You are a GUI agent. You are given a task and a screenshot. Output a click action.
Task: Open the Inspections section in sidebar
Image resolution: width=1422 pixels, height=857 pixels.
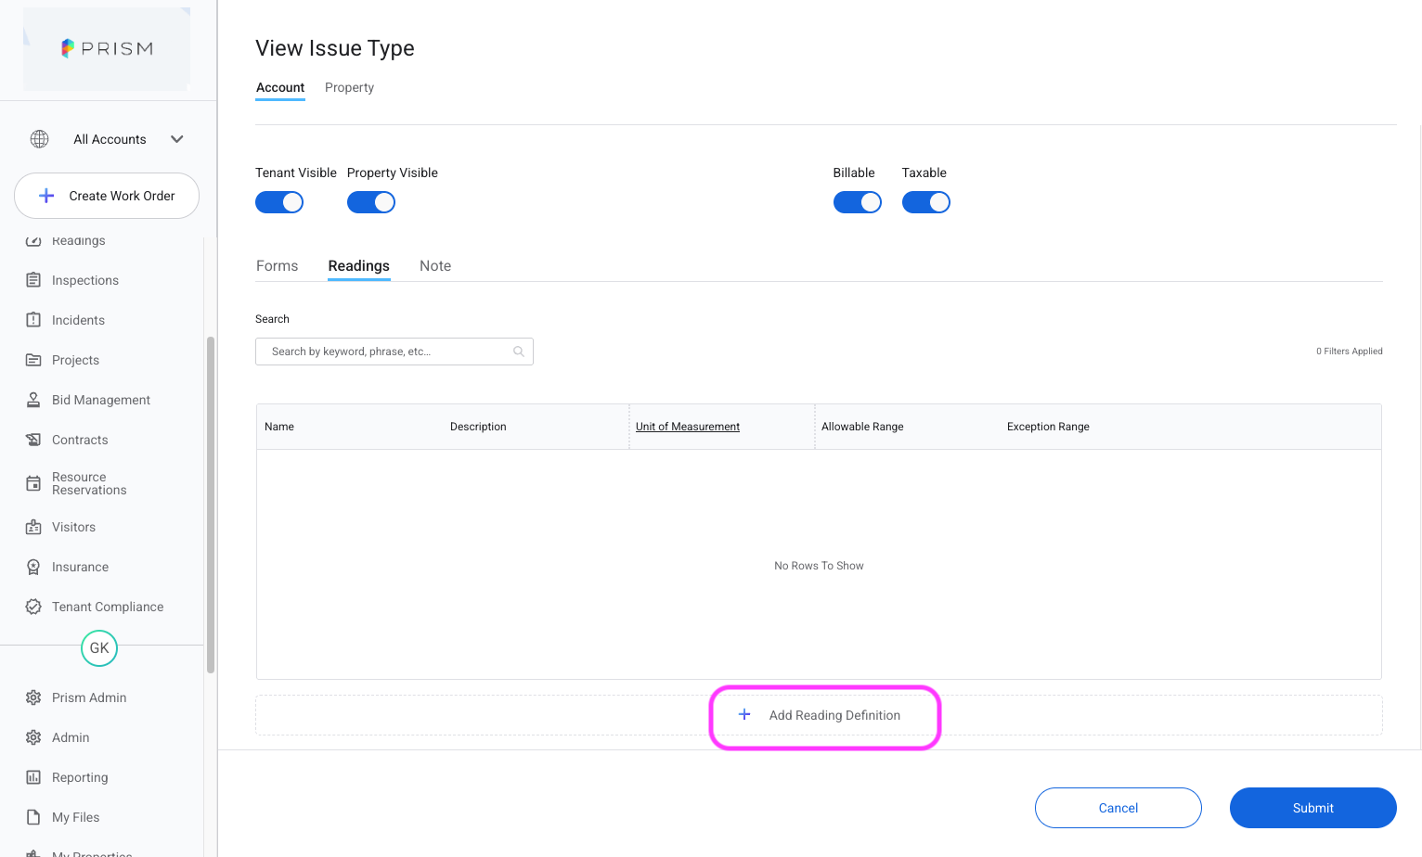coord(84,280)
